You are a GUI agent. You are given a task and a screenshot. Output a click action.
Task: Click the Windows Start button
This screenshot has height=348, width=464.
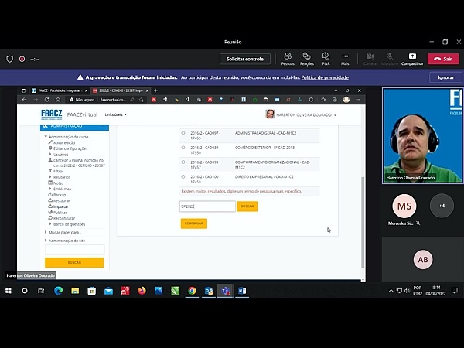(9, 291)
